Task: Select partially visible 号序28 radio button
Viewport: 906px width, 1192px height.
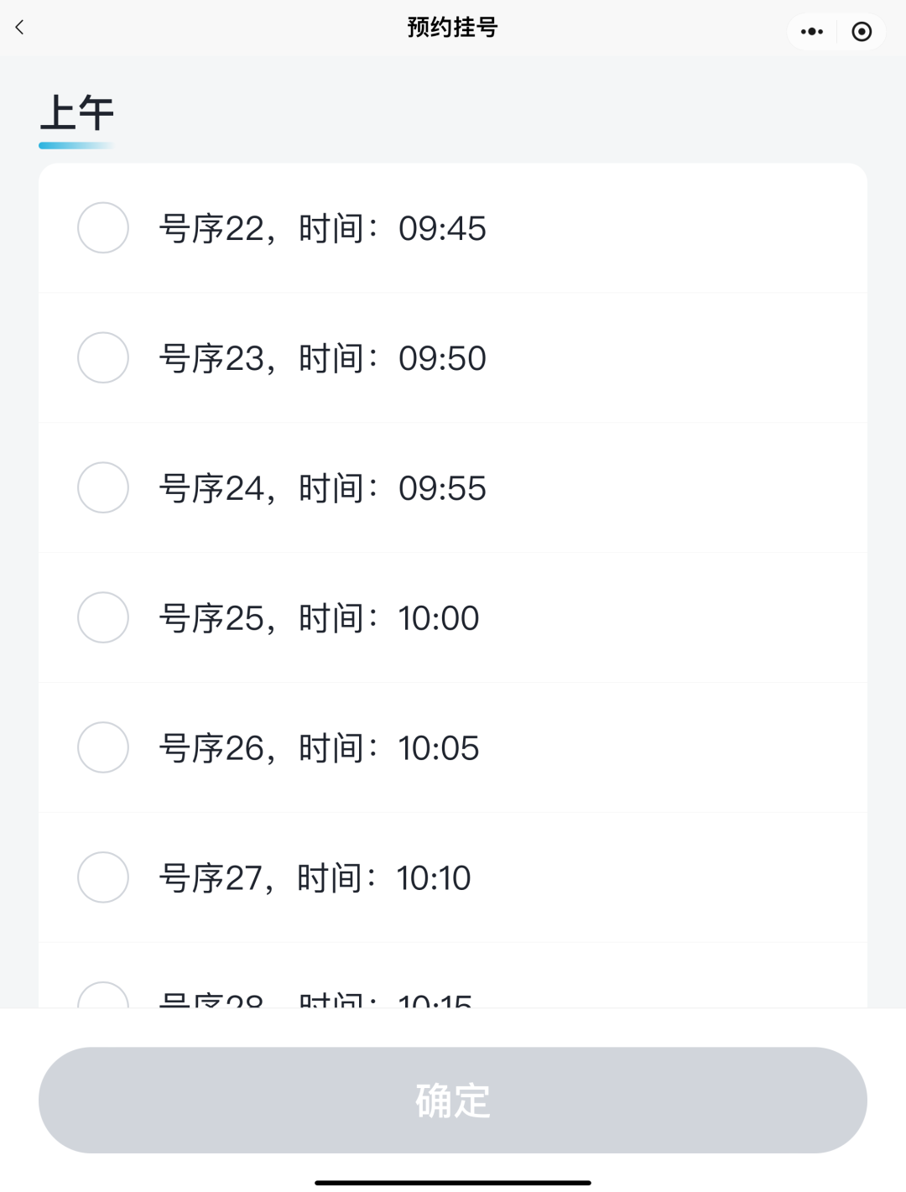Action: click(103, 997)
